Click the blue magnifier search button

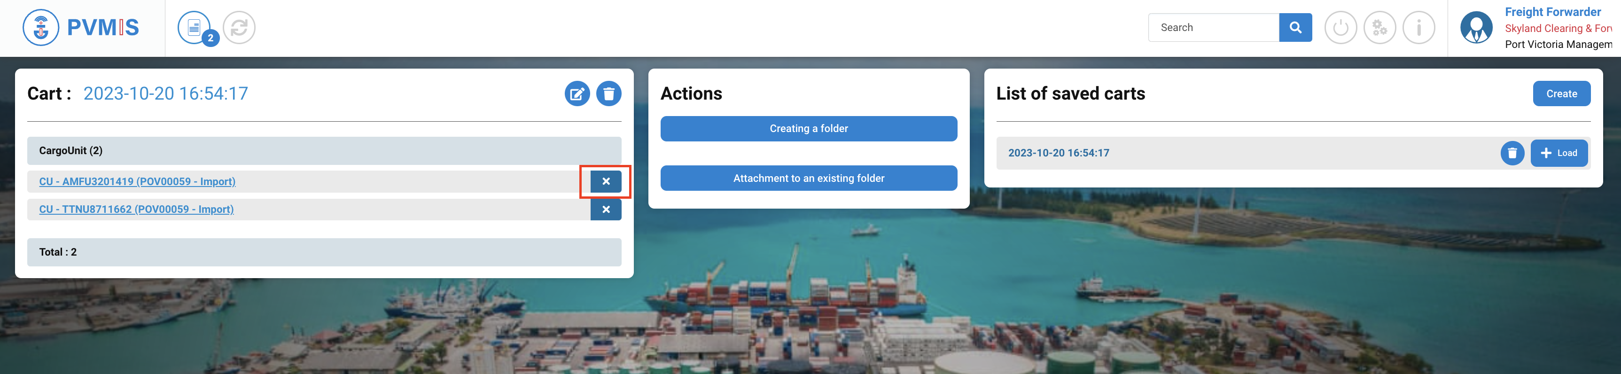1295,28
